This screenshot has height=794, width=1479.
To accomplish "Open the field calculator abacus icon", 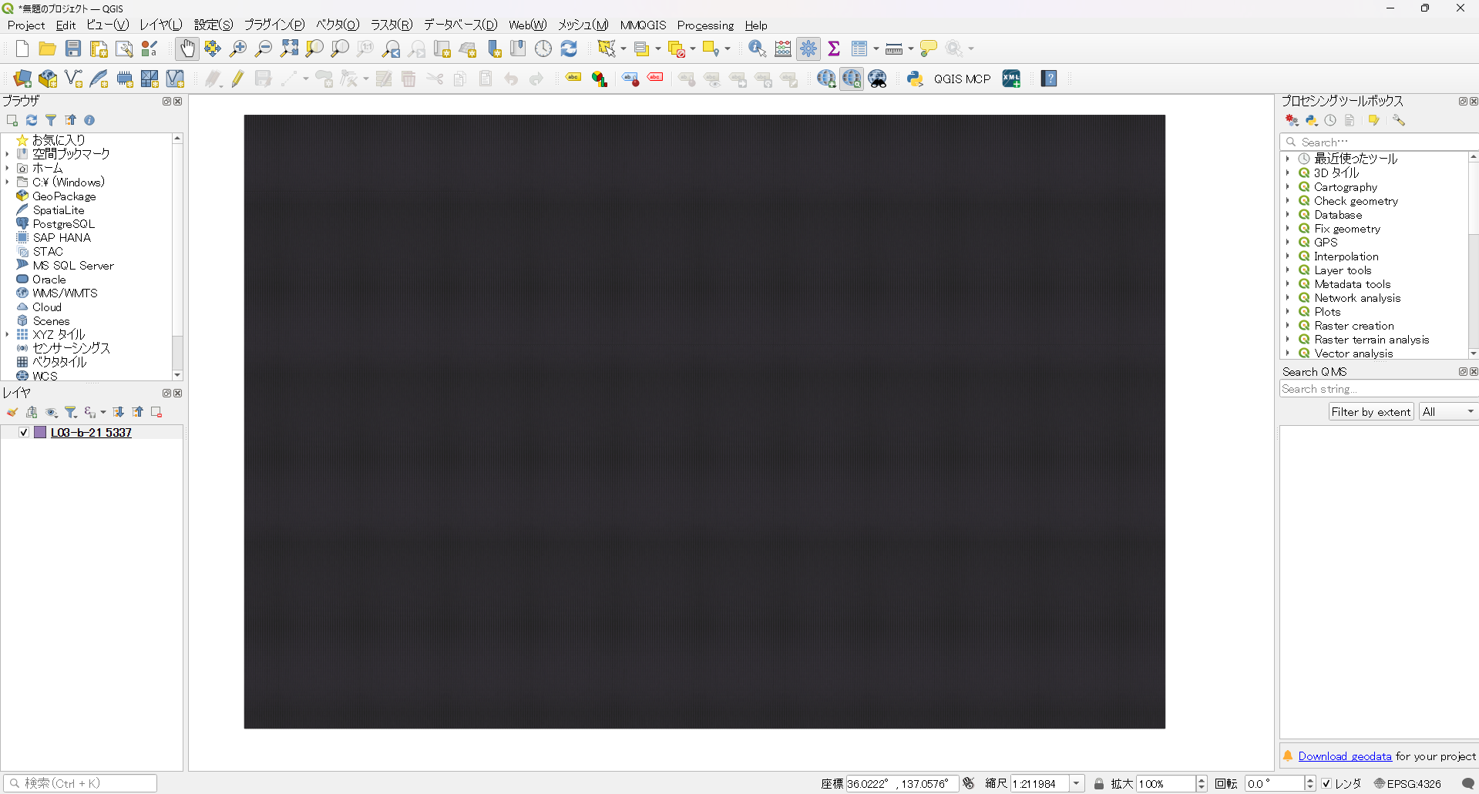I will [783, 49].
